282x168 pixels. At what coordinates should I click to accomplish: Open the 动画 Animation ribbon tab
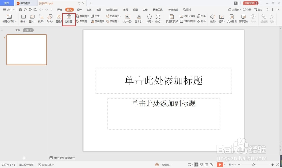[x=99, y=10]
